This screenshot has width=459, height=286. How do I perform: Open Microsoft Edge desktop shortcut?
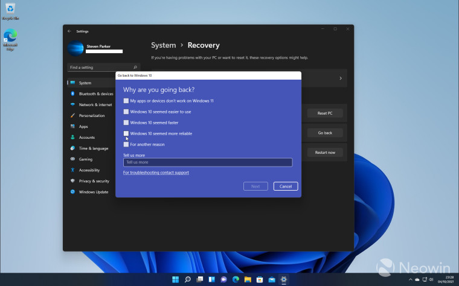tap(10, 39)
